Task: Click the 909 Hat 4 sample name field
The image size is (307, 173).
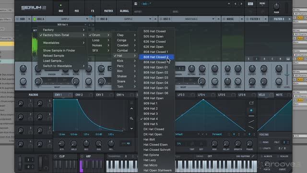Action: tap(62, 25)
